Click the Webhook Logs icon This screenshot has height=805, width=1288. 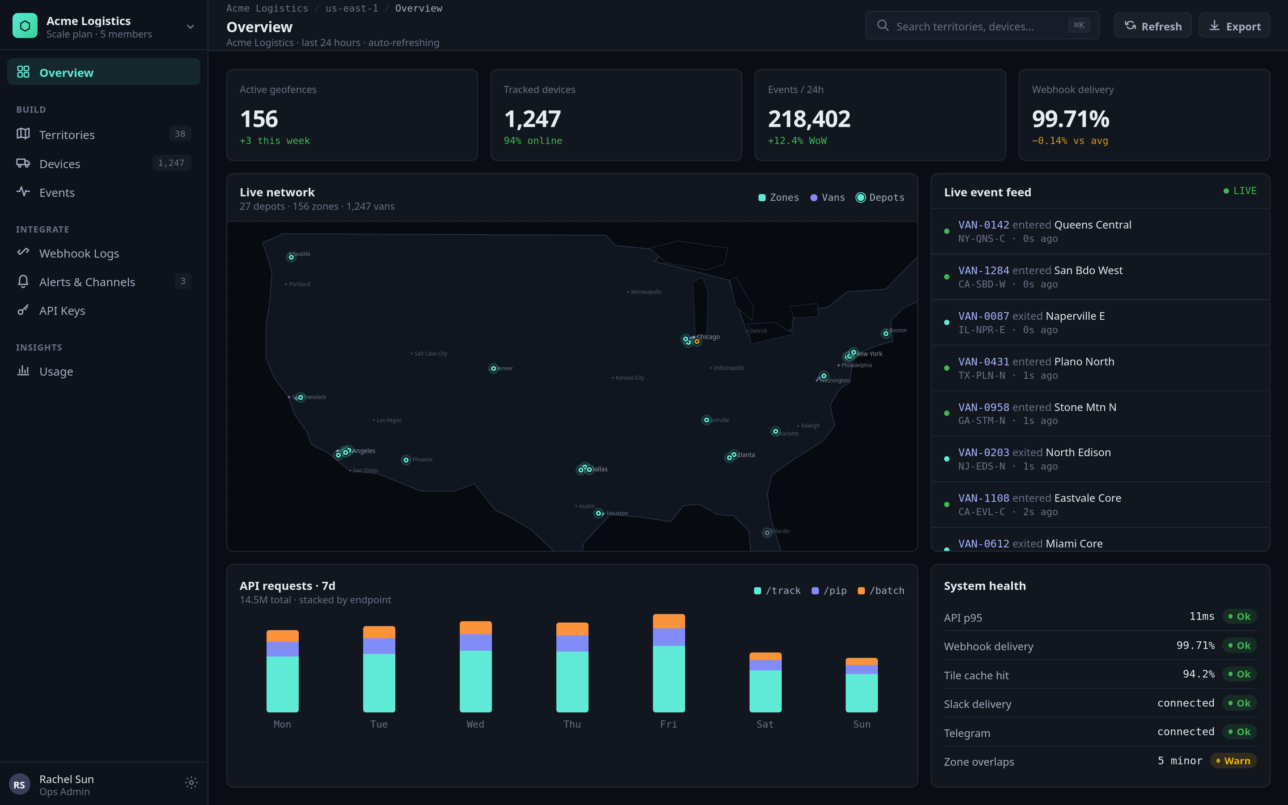pos(23,251)
